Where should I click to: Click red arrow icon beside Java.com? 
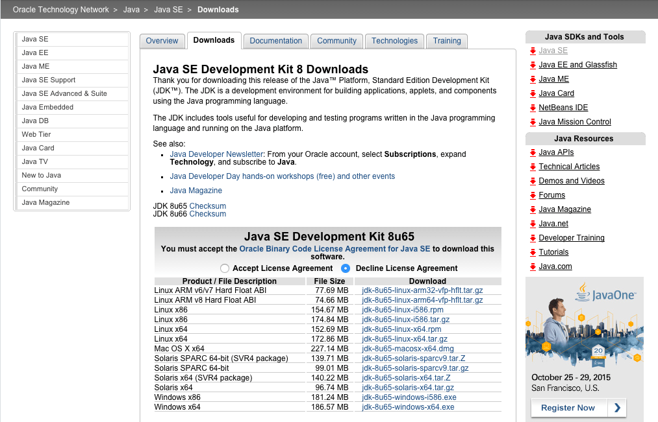(533, 266)
